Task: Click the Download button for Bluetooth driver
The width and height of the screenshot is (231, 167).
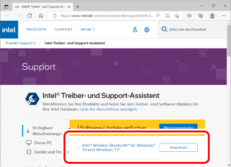Action: [x=178, y=148]
